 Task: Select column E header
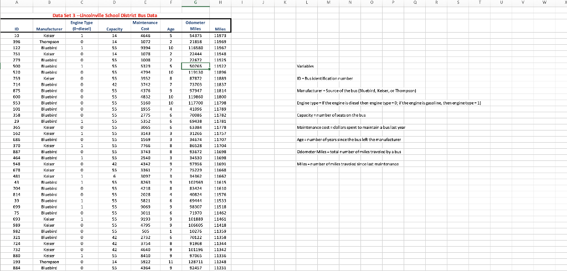145,3
